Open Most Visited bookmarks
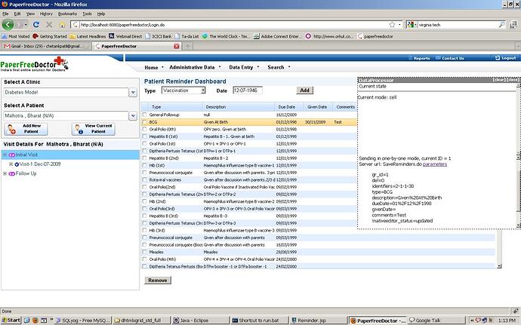Screen dimensions: 521x325 16,36
